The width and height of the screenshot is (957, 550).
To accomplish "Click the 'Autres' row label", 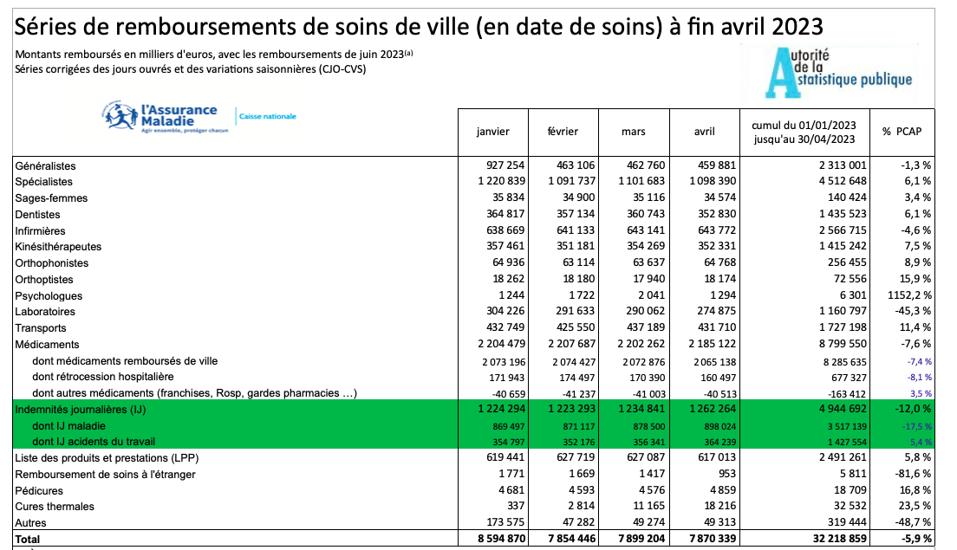I will click(x=30, y=523).
